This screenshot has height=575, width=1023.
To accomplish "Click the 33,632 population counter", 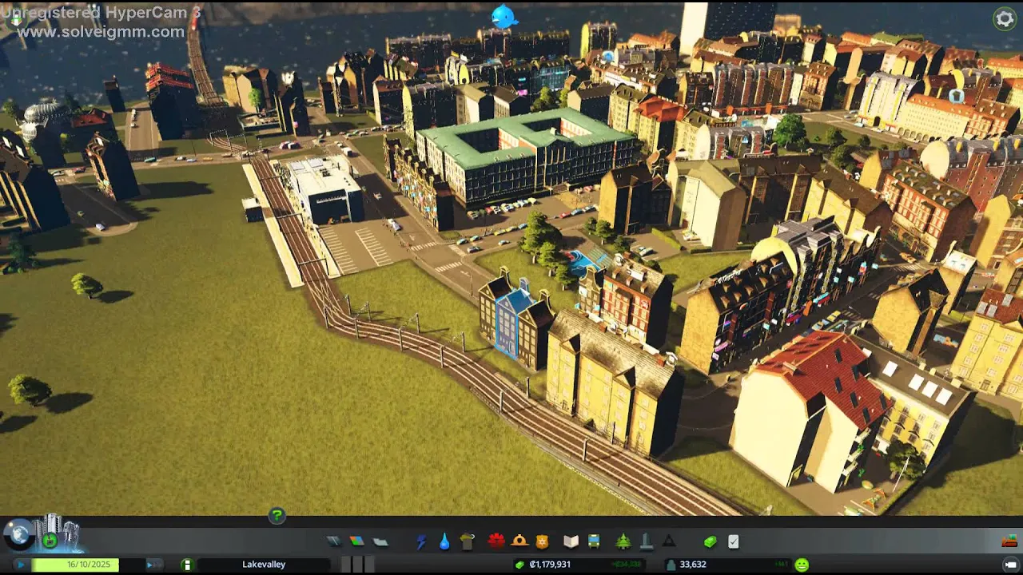I will pyautogui.click(x=692, y=565).
